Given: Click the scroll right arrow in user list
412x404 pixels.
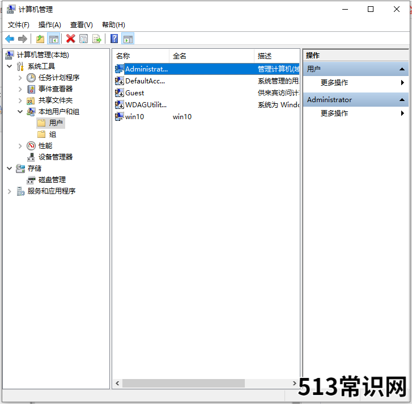Looking at the screenshot, I should coord(295,383).
